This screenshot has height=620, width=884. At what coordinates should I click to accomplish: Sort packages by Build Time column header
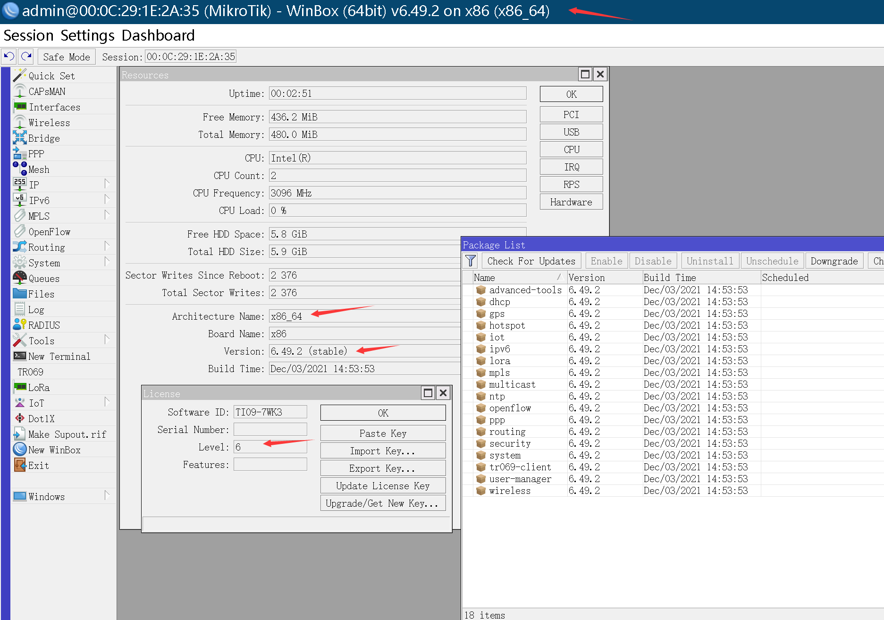(x=701, y=277)
